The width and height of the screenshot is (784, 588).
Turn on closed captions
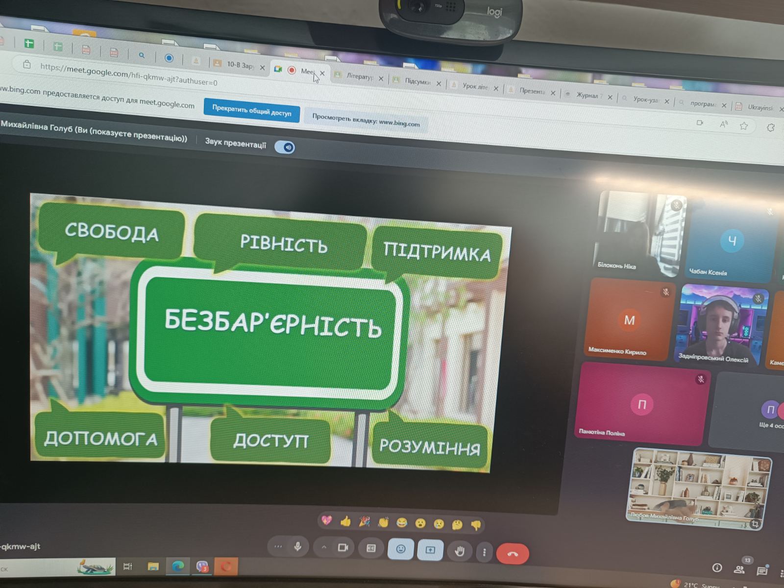371,548
